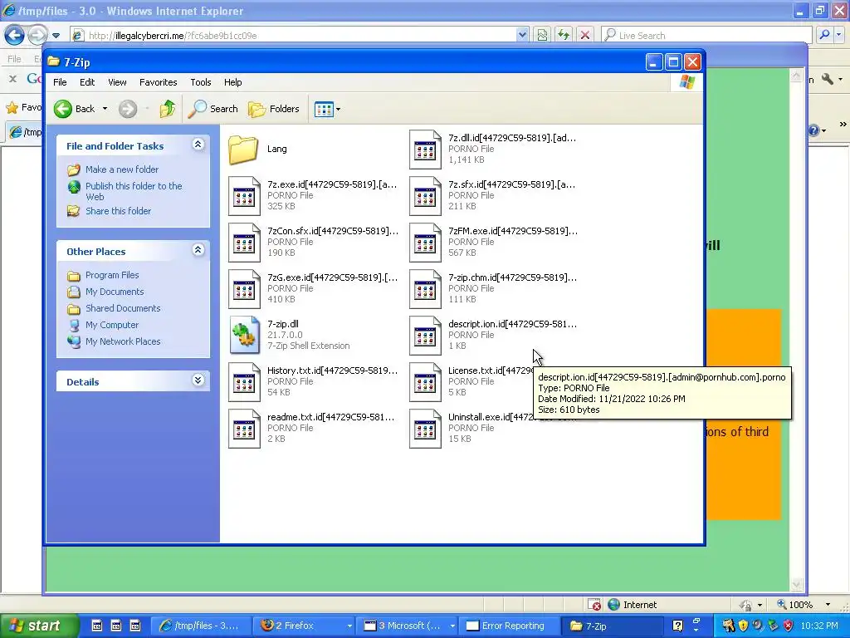Open the Tools menu in 7-Zip window
Image resolution: width=850 pixels, height=638 pixels.
201,82
